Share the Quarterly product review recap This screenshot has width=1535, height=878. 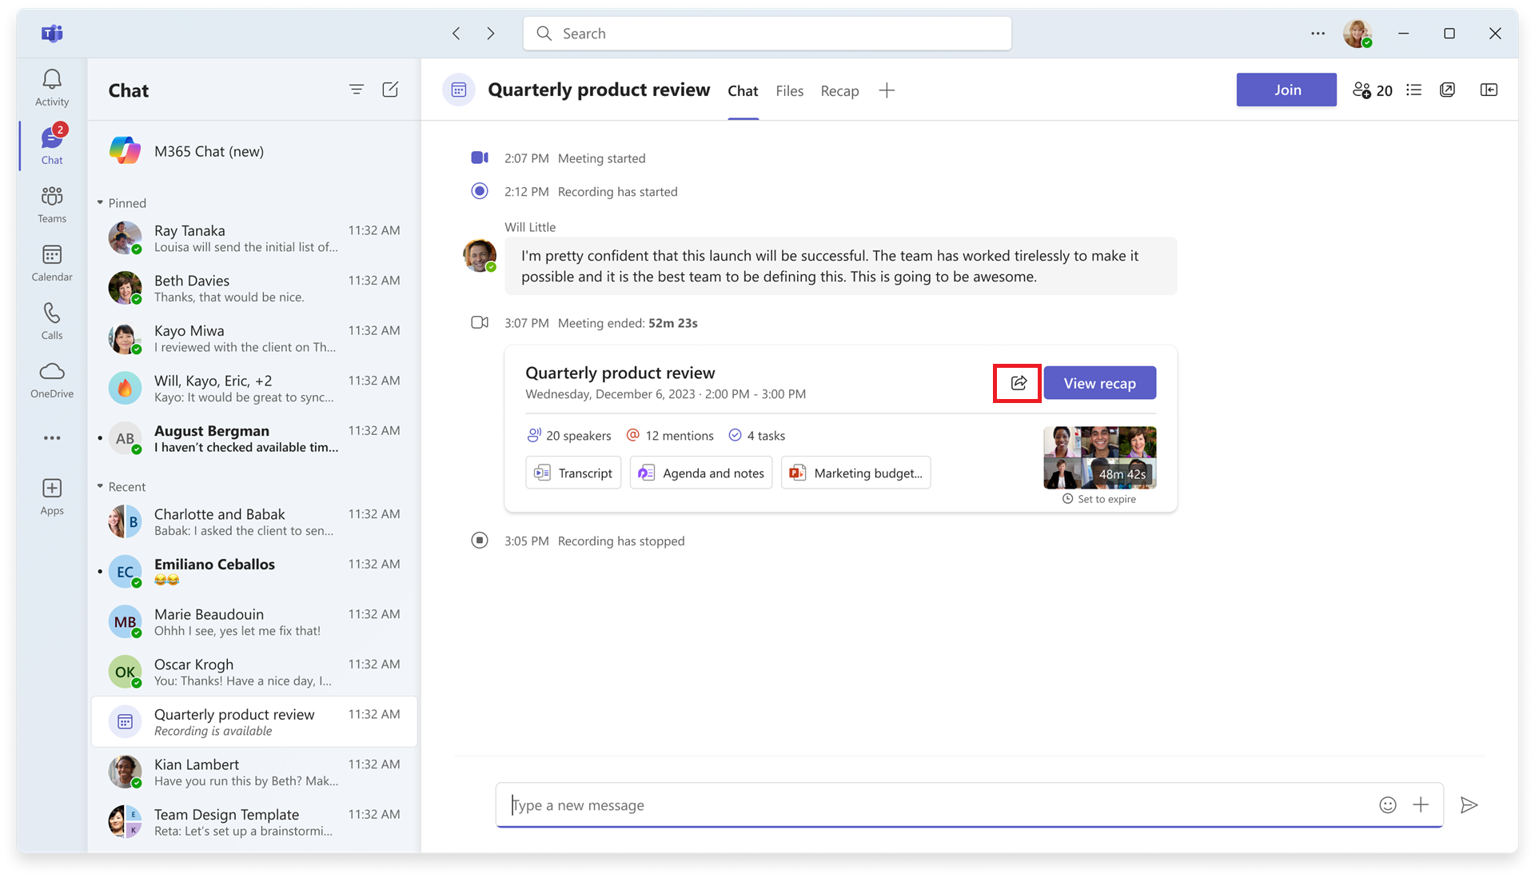tap(1017, 382)
